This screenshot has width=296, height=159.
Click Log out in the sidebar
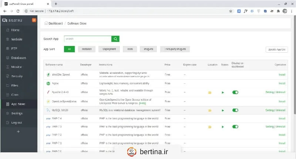(x=19, y=123)
